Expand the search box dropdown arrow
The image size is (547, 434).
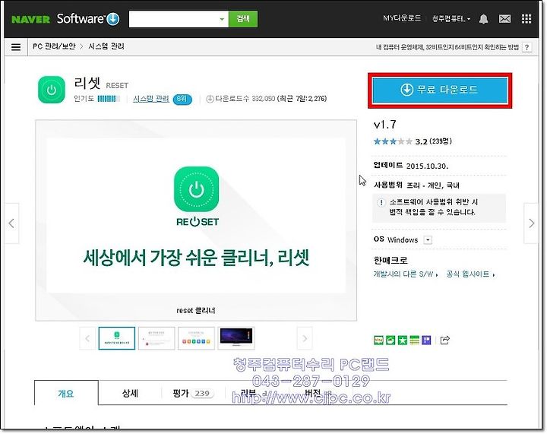pos(222,19)
